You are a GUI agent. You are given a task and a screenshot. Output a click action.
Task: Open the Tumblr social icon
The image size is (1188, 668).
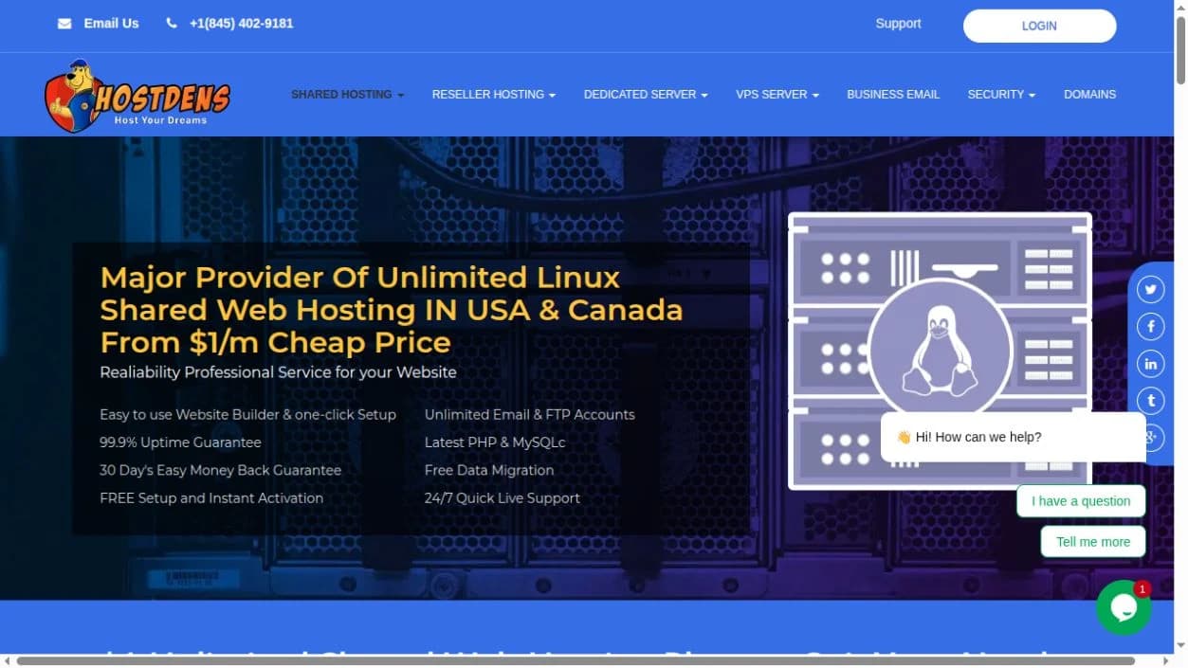1151,401
